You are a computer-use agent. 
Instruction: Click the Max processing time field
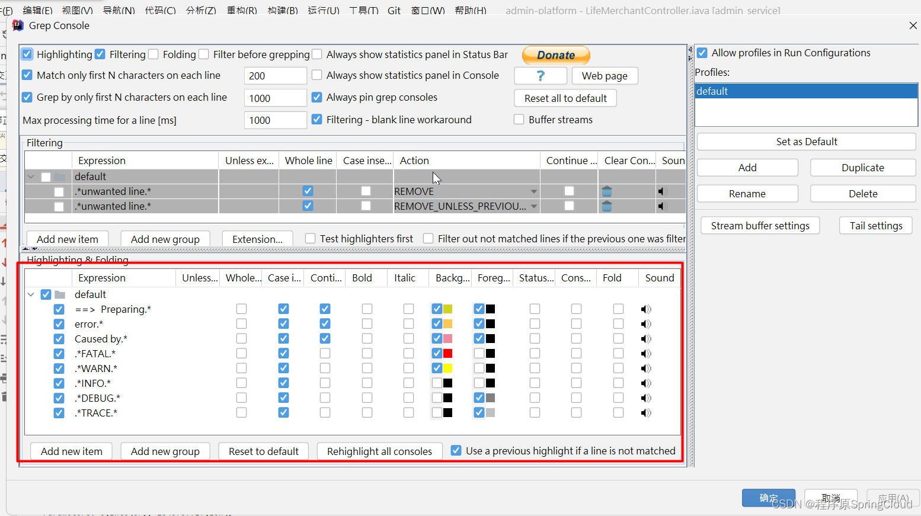(x=275, y=120)
